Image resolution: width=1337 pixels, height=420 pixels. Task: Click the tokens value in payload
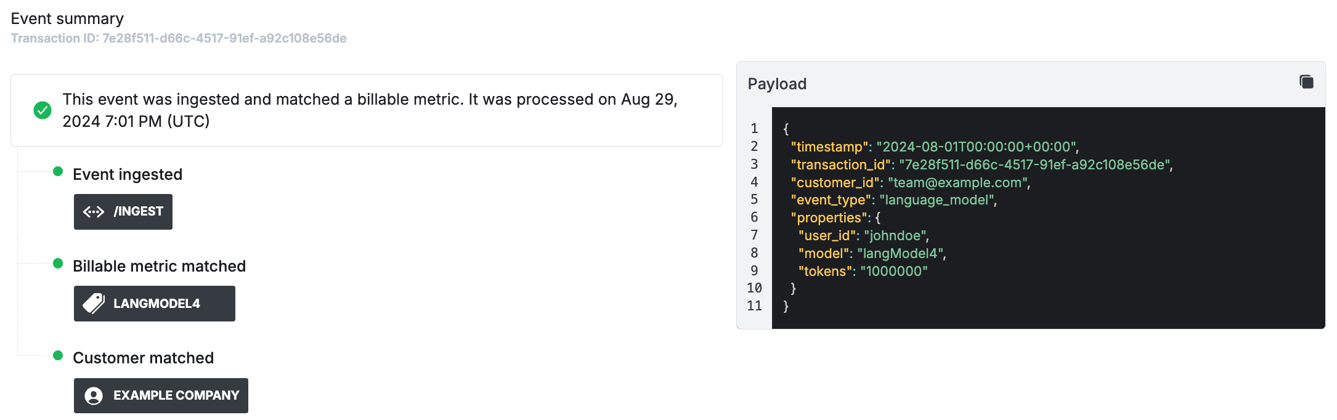pos(893,271)
